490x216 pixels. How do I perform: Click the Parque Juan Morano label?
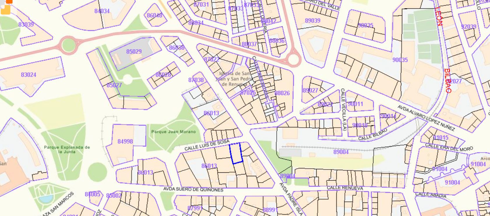pos(173,132)
